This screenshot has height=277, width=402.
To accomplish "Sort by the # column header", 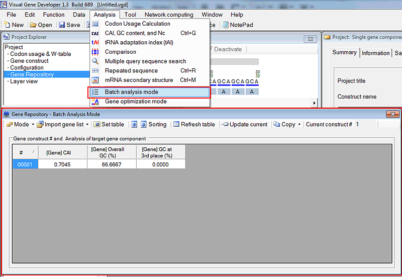I will tap(25, 152).
